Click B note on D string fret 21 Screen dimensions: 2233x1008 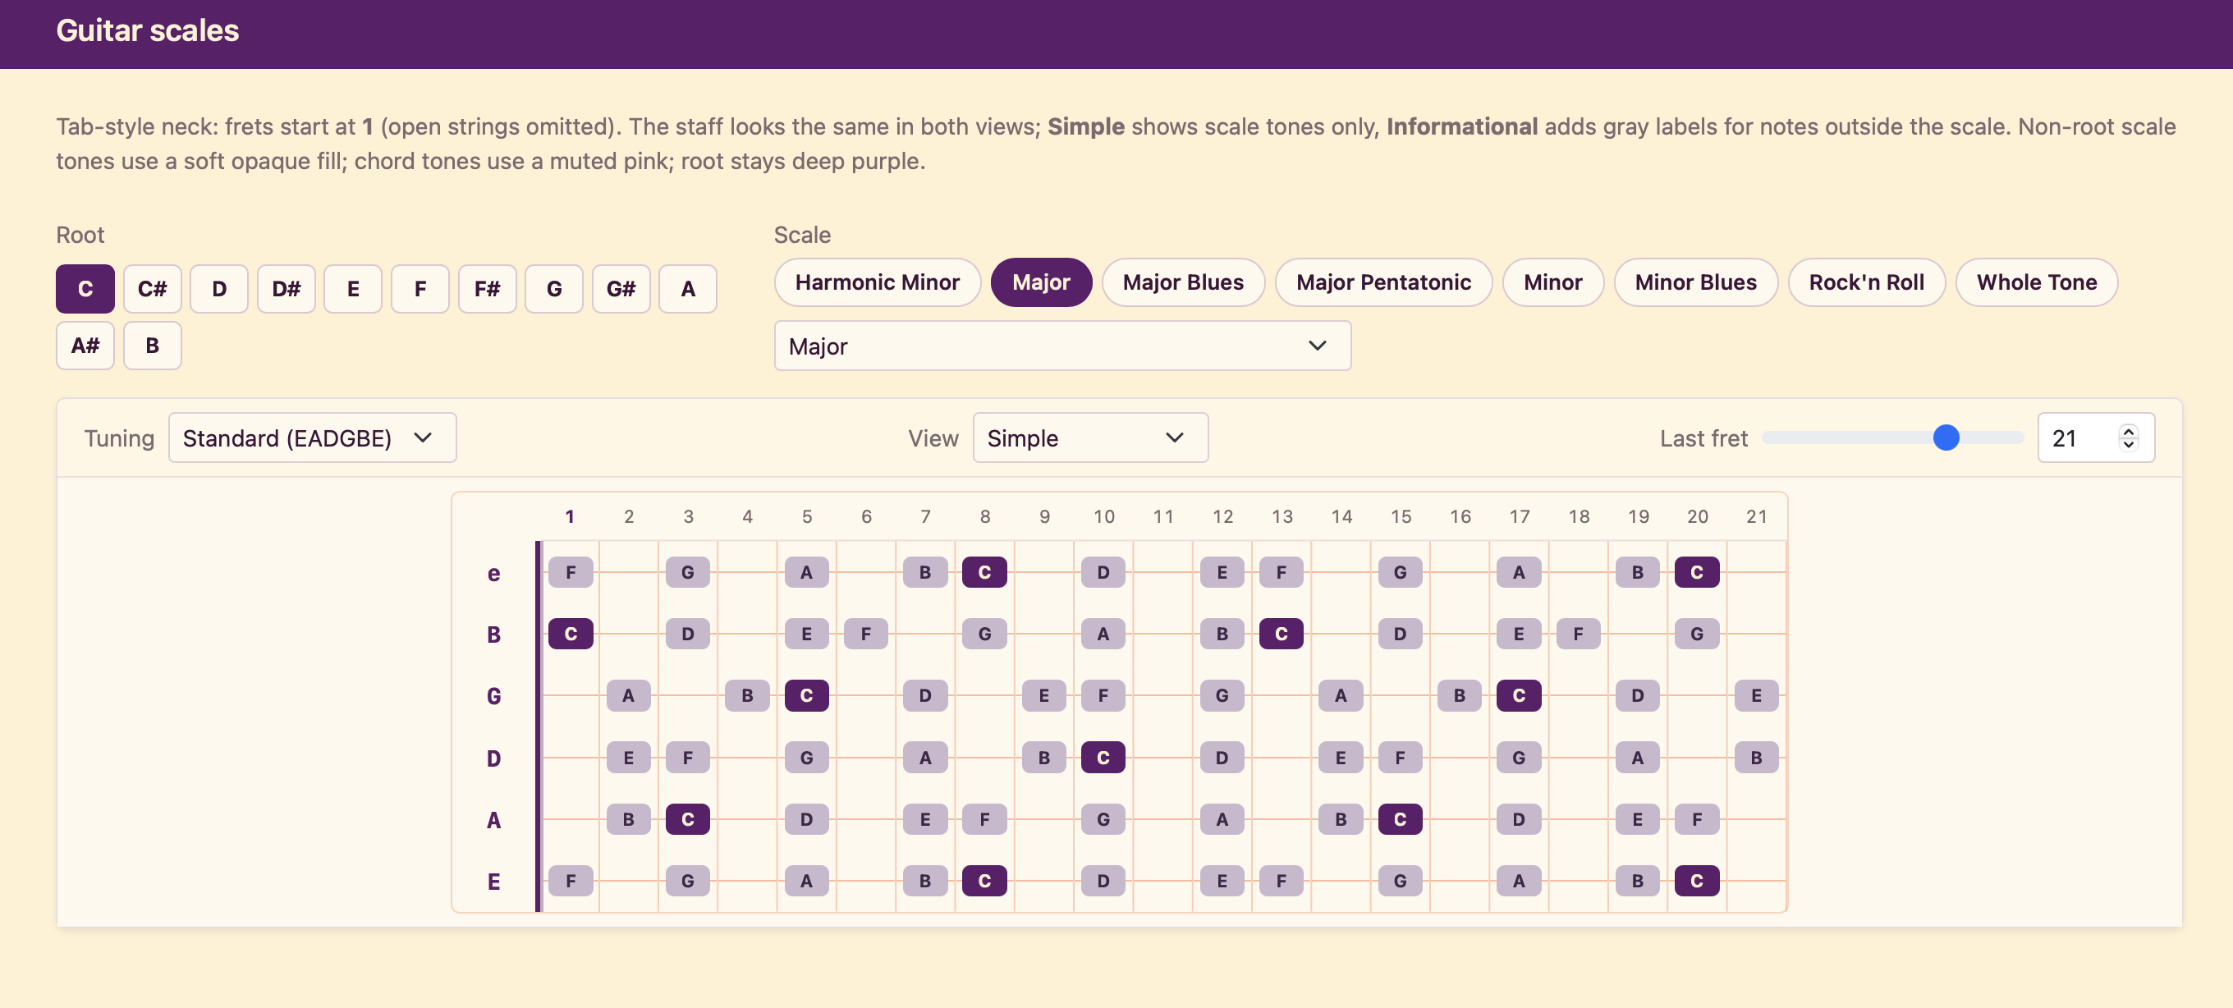tap(1756, 758)
